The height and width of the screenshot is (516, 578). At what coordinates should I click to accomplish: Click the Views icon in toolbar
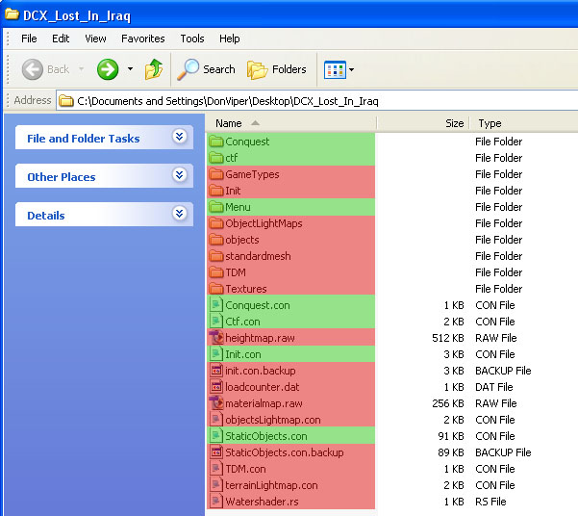(334, 69)
